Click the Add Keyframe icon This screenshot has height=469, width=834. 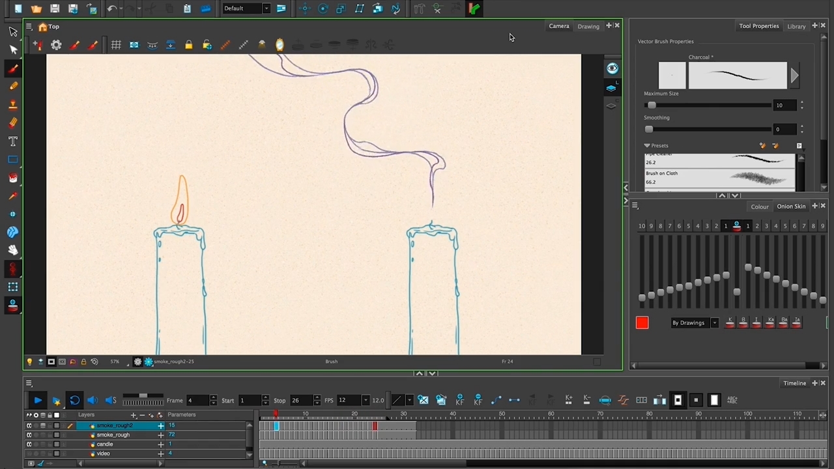[459, 400]
